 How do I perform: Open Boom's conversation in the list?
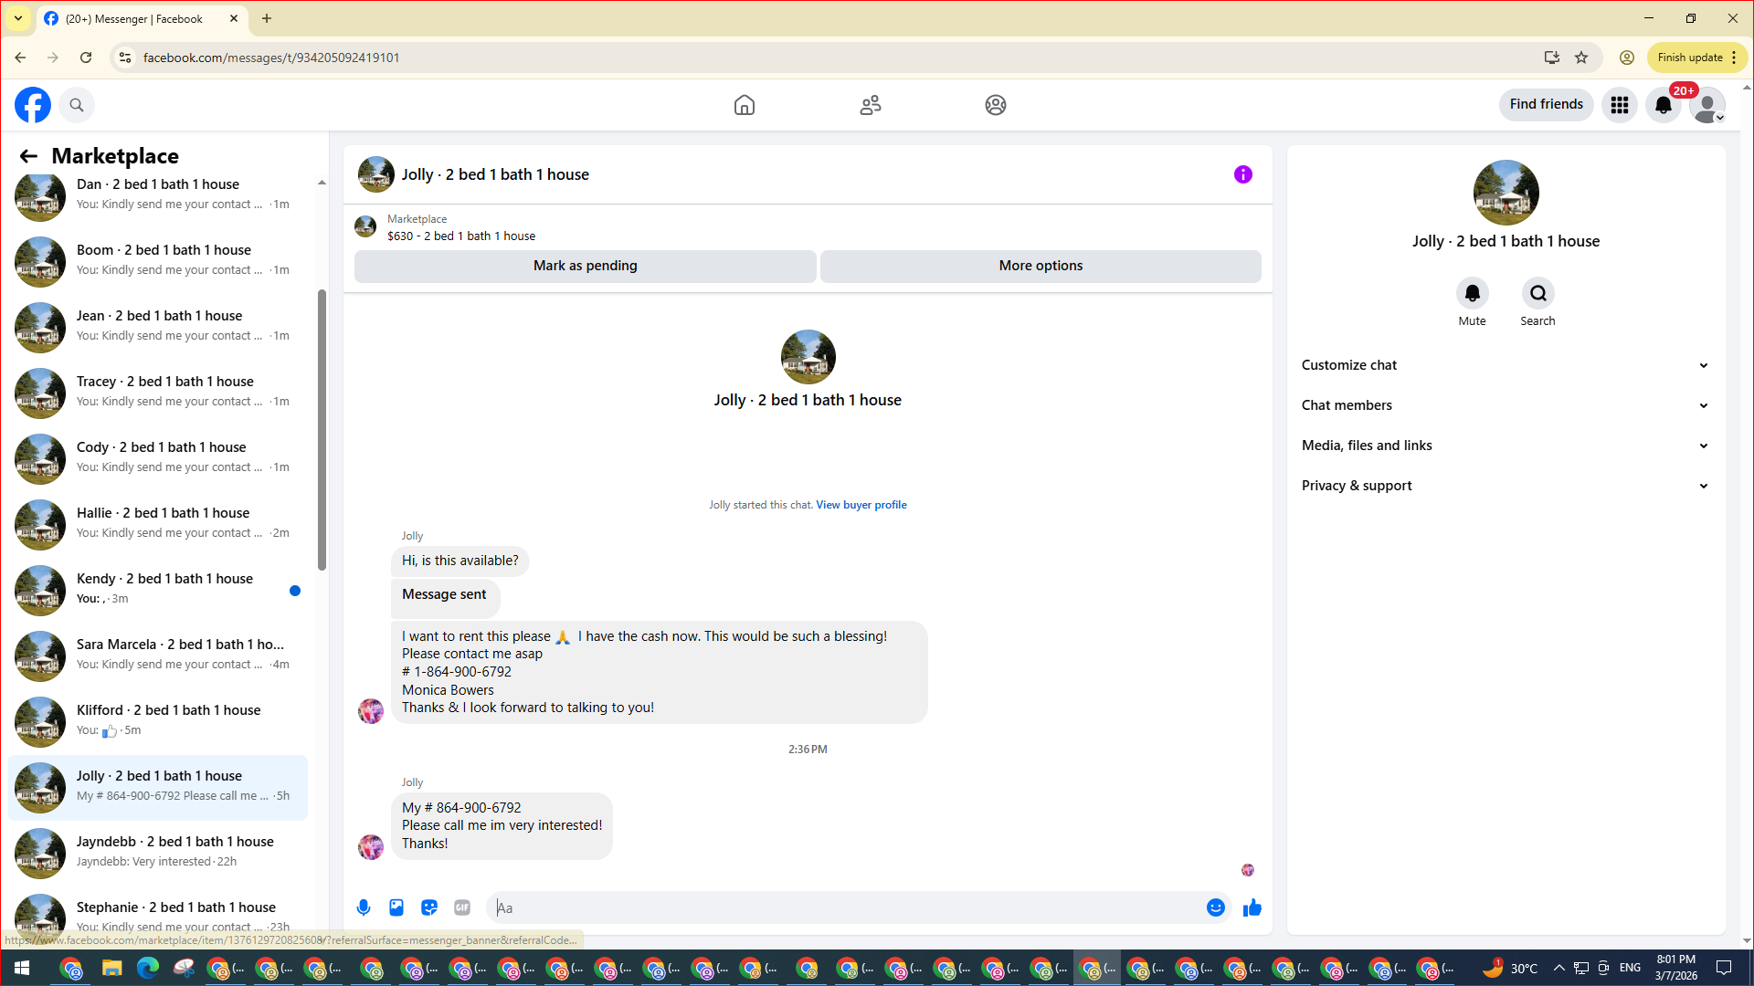[157, 260]
